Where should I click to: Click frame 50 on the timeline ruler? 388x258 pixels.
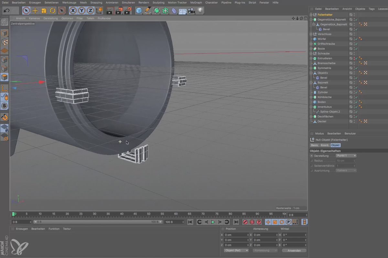[148, 214]
